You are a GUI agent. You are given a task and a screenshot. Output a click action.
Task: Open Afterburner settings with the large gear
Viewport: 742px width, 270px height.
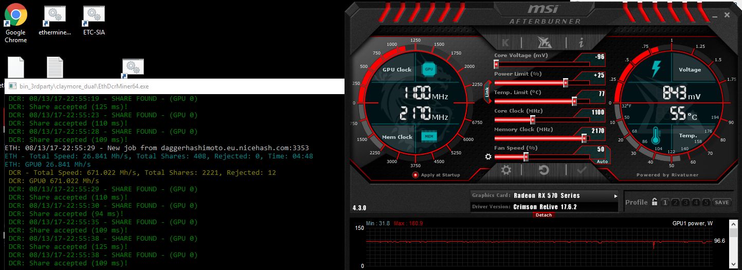point(506,170)
